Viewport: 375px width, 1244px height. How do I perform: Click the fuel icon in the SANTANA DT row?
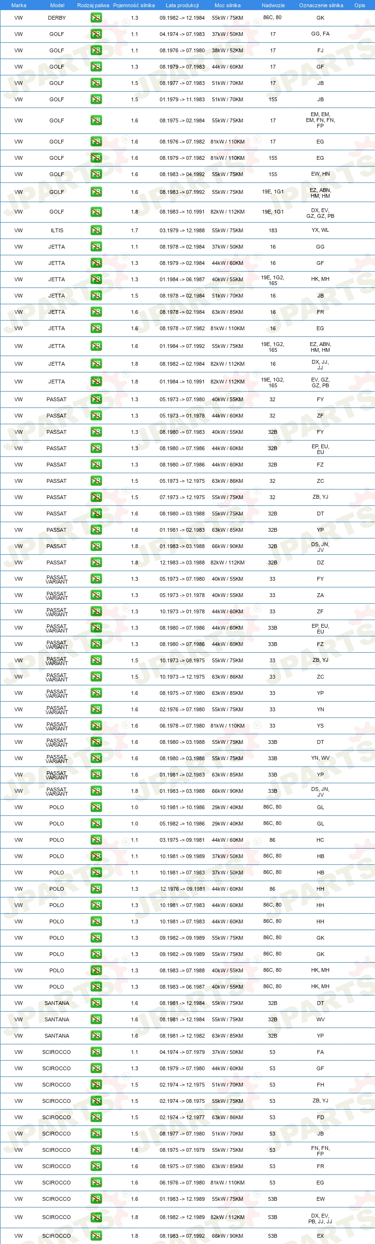(x=96, y=1003)
